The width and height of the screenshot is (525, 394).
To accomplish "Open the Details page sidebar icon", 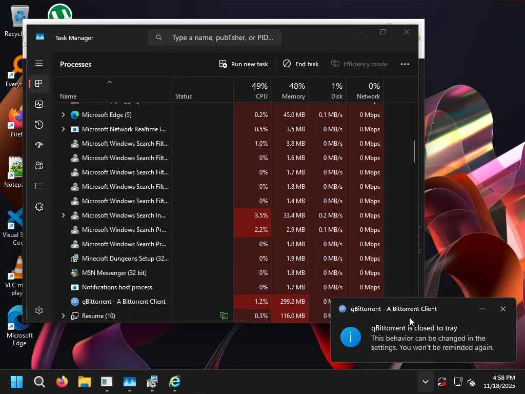I will (x=39, y=186).
